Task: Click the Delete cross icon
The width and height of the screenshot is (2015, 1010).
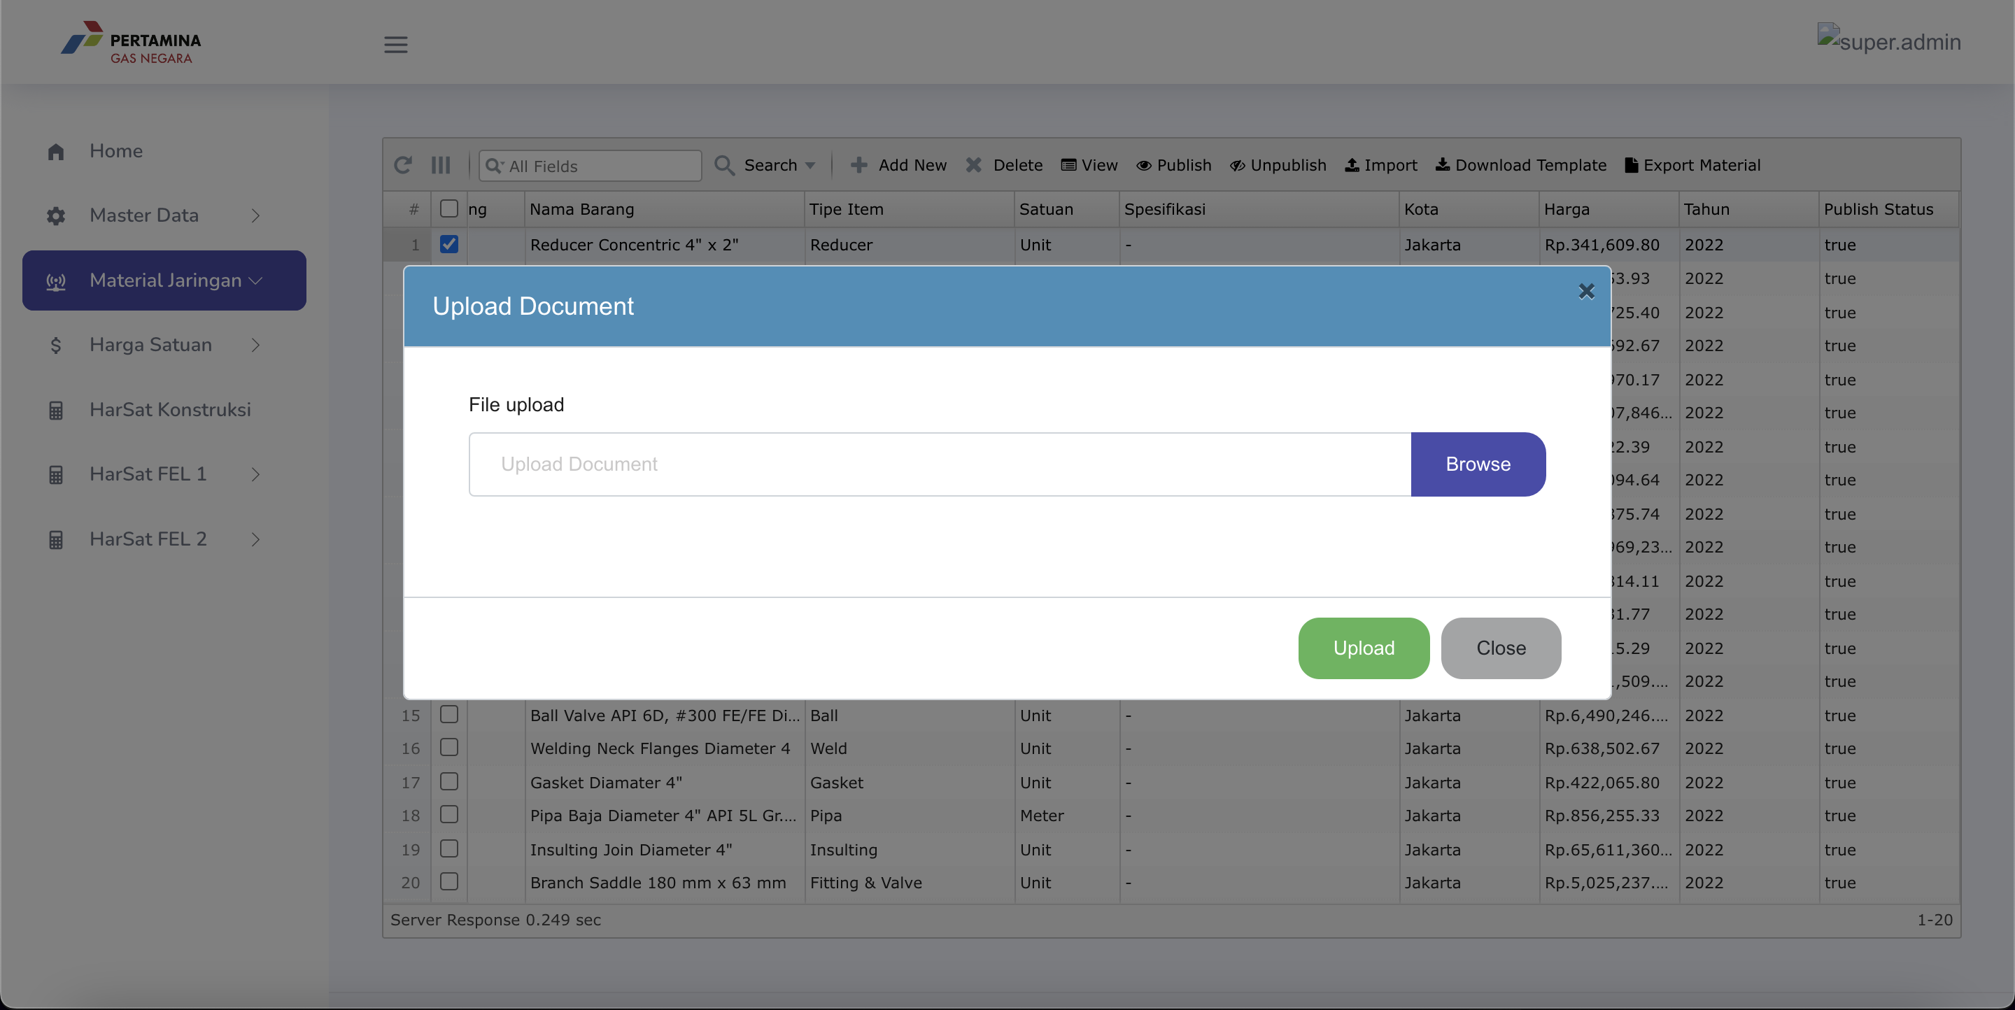Action: 974,165
